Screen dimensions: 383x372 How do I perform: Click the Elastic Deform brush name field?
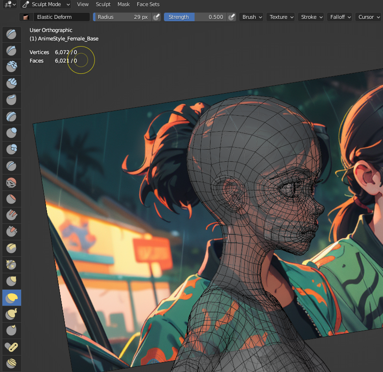62,17
